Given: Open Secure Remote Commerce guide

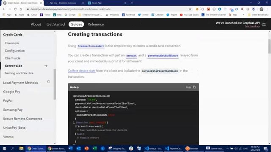Looking at the screenshot, I should coord(22,119).
